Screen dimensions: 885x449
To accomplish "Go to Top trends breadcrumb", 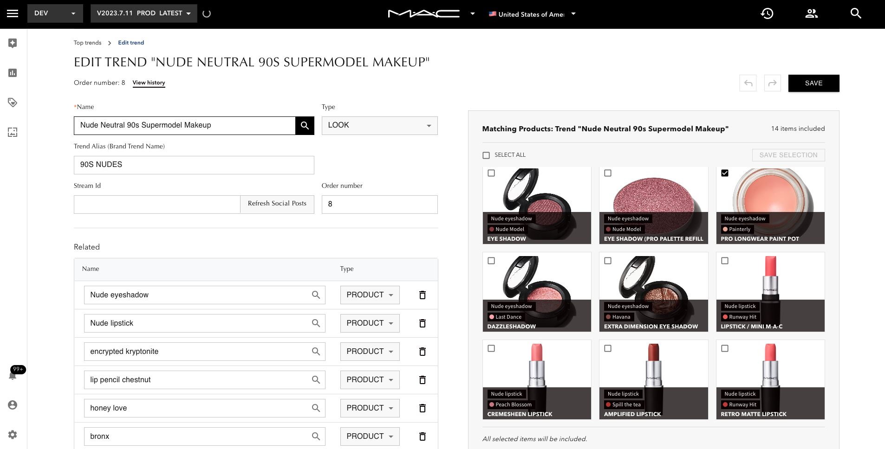I will click(87, 43).
